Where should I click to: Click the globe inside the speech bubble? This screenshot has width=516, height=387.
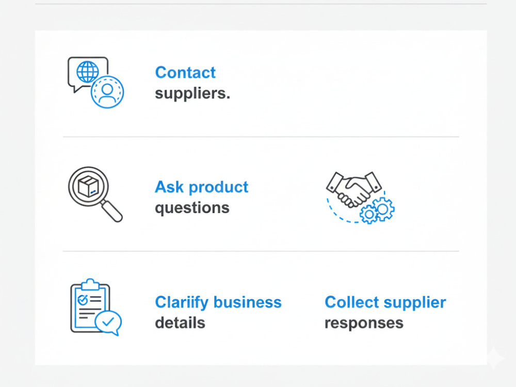click(x=88, y=72)
